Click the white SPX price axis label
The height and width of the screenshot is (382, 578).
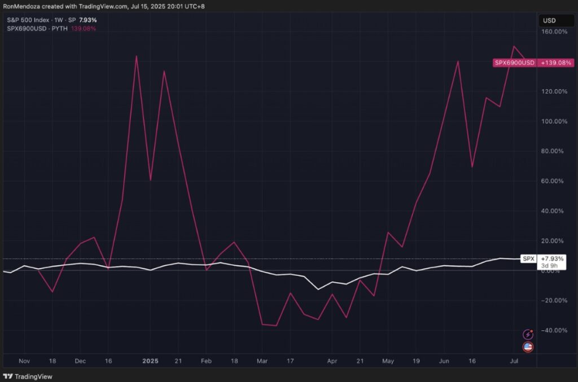[x=528, y=258]
